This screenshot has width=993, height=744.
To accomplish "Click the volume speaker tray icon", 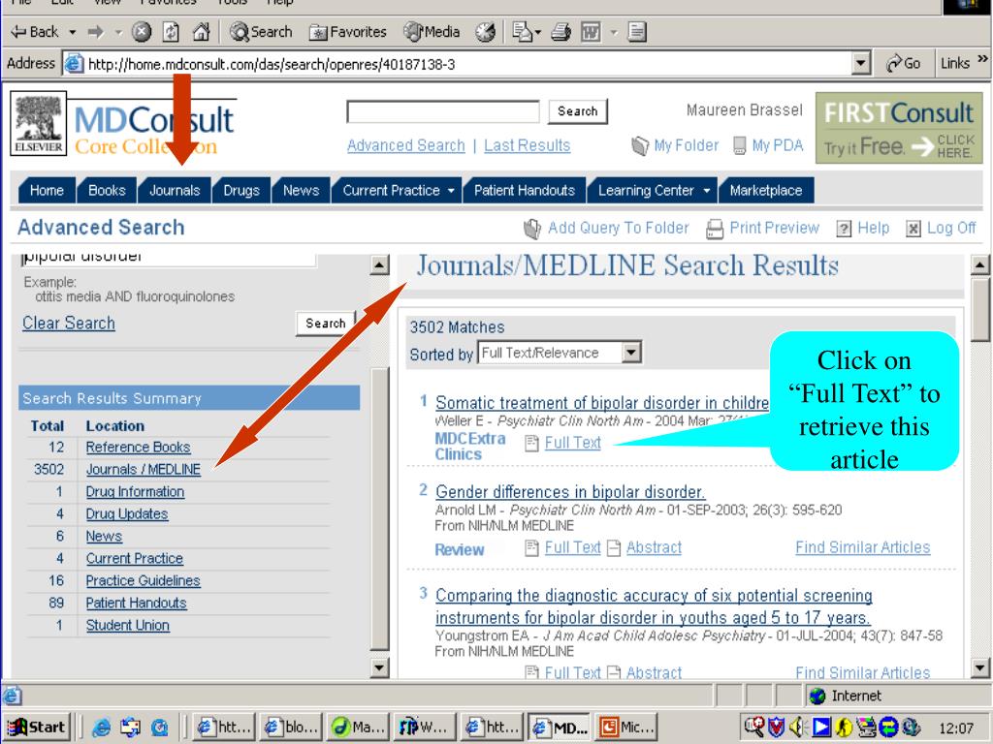I will 797,728.
